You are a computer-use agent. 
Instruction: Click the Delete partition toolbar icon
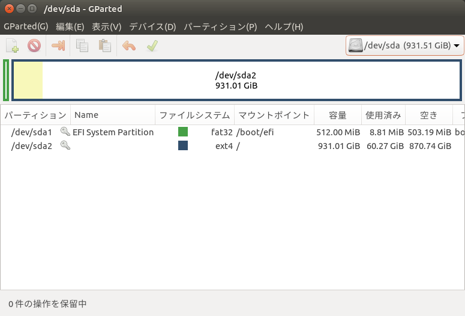click(34, 45)
